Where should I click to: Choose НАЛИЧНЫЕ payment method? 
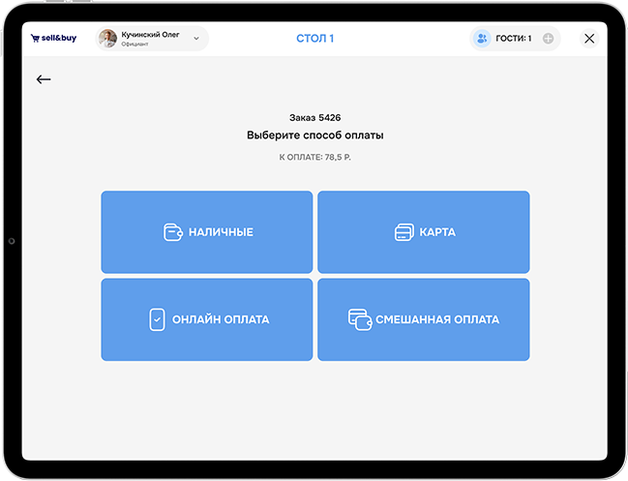[207, 232]
